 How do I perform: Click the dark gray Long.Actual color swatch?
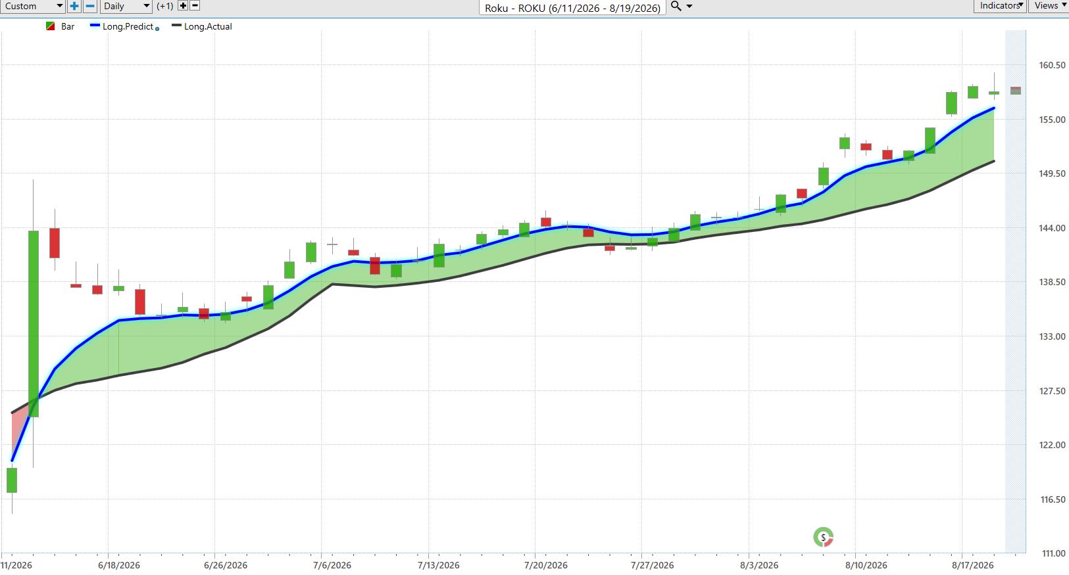176,26
